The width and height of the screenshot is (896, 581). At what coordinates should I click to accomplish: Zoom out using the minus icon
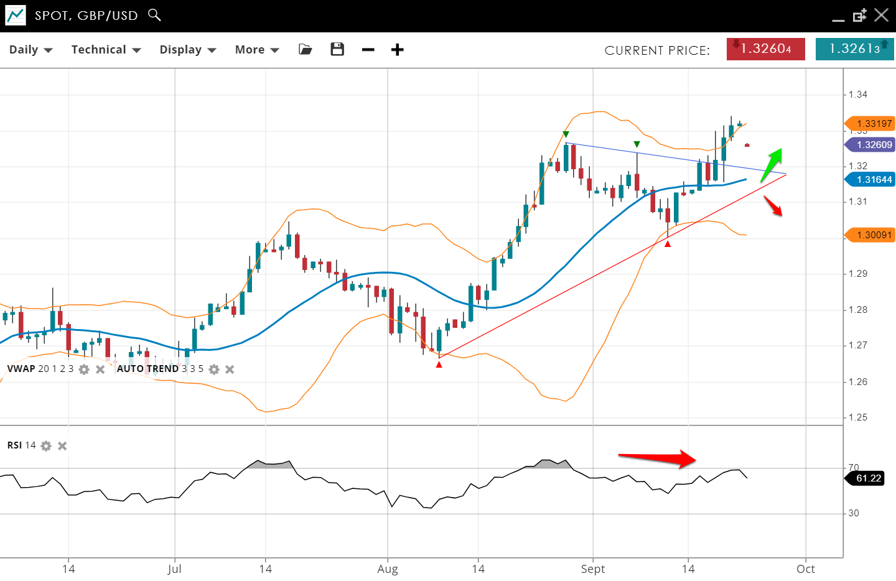click(x=368, y=50)
